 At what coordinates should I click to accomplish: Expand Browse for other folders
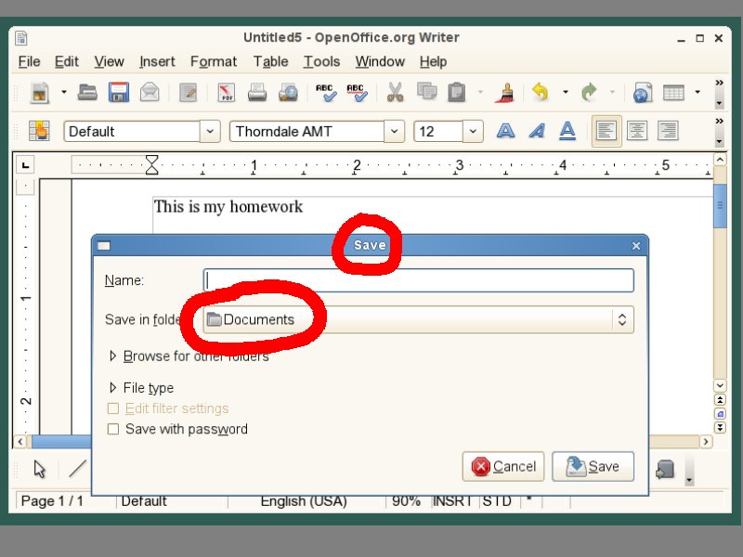tap(113, 356)
